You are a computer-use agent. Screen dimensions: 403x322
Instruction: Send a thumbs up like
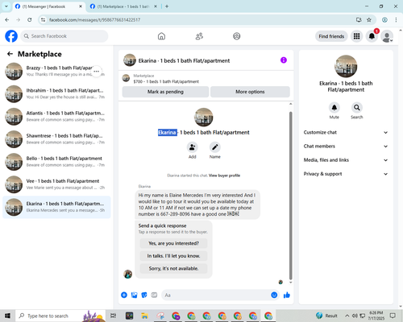point(287,295)
